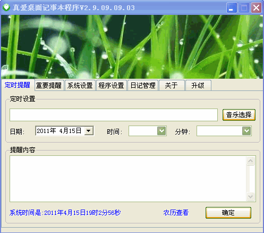Expand the 时间 hour dropdown
The image size is (264, 233).
(161, 131)
